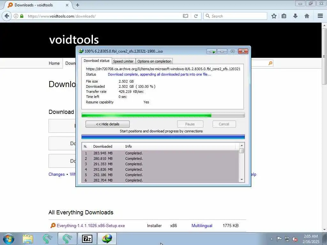
Task: Click the Everything setup file magnifier icon
Action: 53,226
